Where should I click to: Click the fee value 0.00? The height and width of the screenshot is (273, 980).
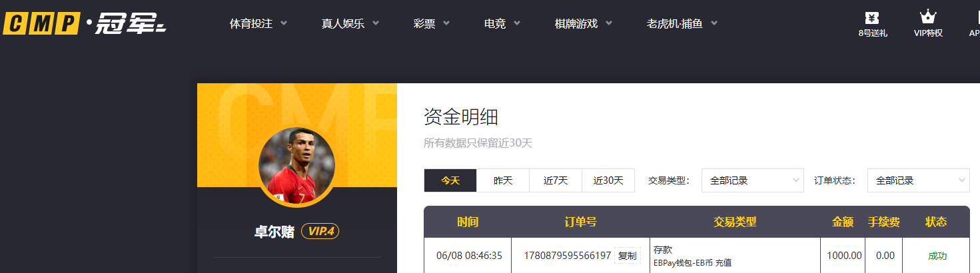pos(885,256)
